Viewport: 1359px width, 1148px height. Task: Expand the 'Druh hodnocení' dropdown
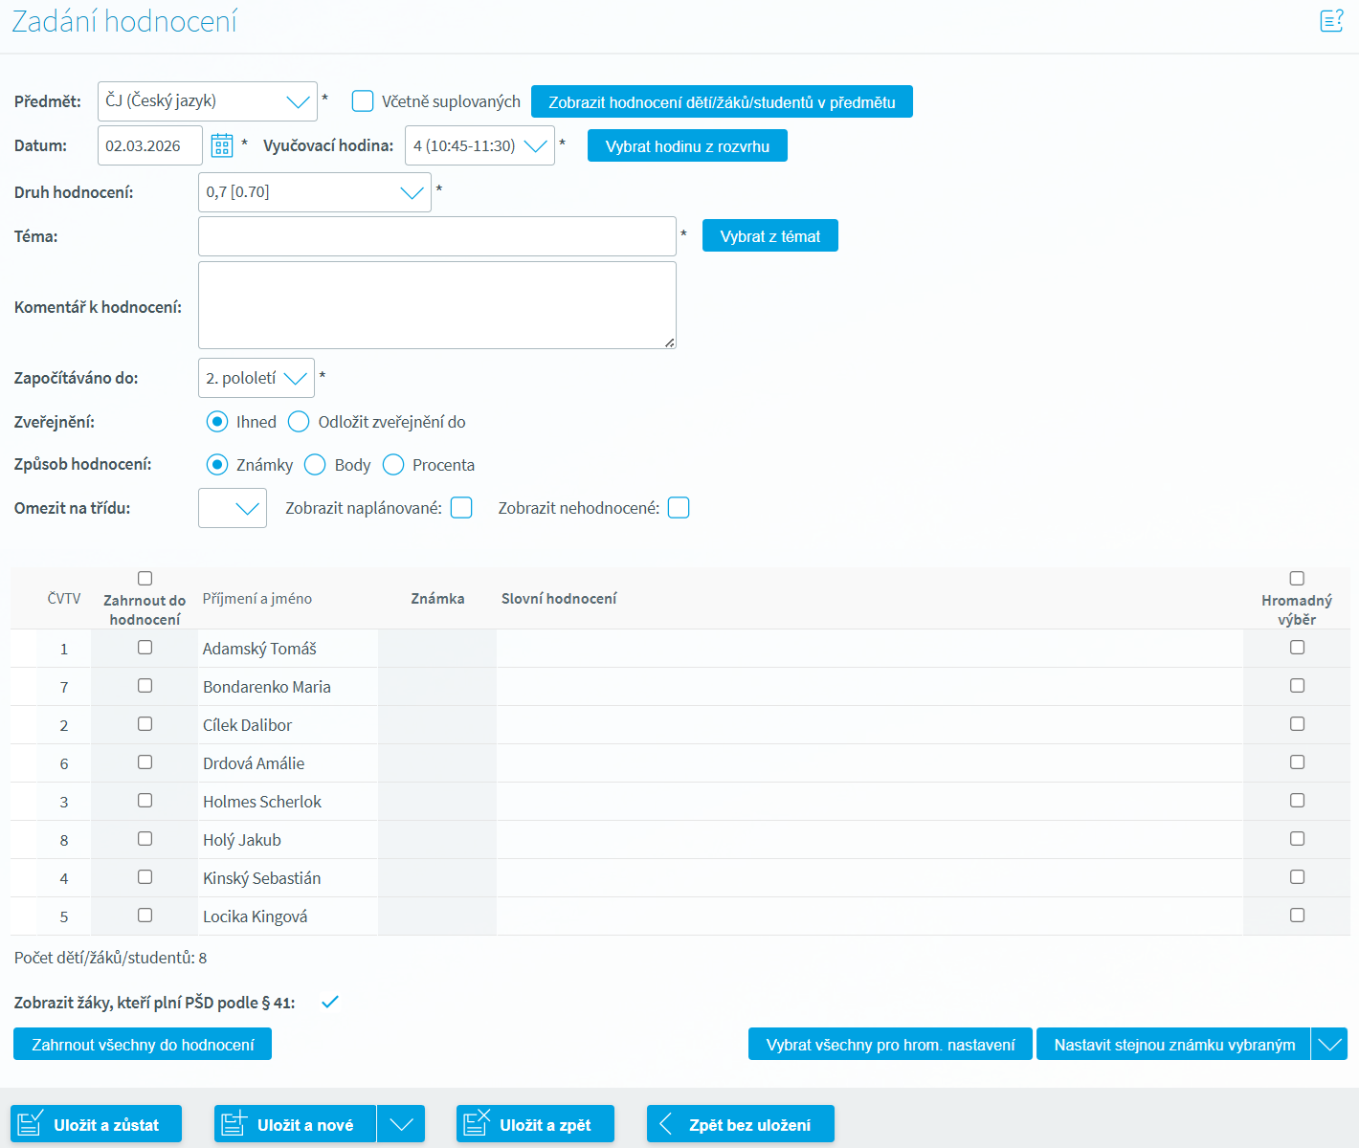pyautogui.click(x=314, y=192)
